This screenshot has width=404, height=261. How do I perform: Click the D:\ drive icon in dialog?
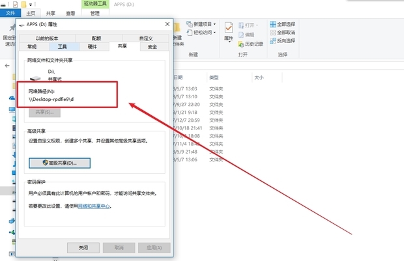35,77
